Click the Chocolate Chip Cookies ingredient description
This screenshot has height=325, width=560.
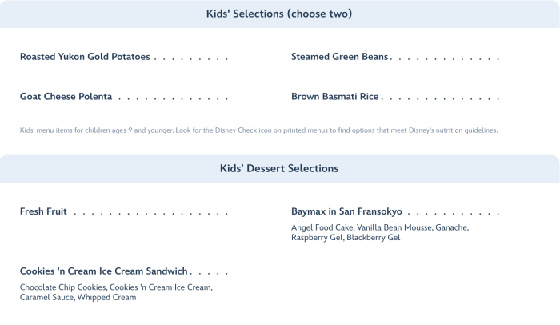pos(116,292)
